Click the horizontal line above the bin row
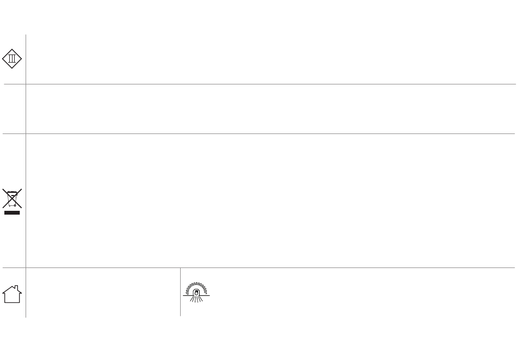The image size is (517, 347). tap(259, 133)
